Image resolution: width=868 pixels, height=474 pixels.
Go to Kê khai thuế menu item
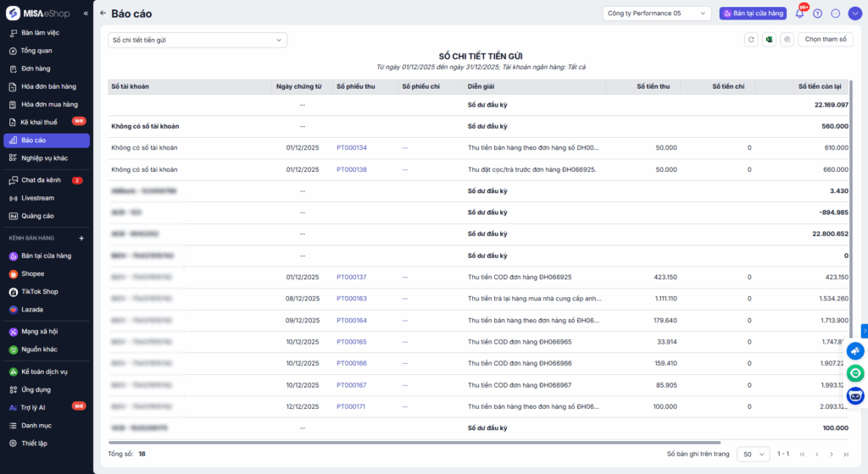pyautogui.click(x=39, y=122)
